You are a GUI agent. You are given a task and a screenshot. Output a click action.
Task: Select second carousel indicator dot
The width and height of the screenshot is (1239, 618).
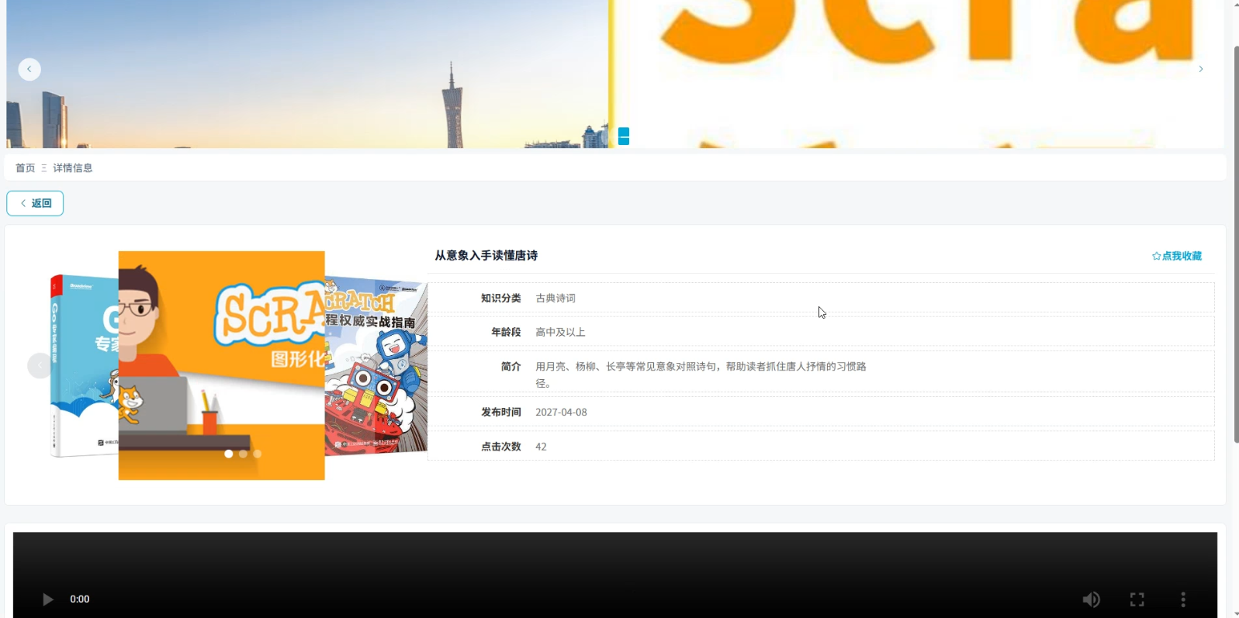tap(243, 454)
